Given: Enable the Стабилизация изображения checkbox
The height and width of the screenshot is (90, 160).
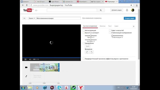Looking at the screenshot, I should pos(110,33).
